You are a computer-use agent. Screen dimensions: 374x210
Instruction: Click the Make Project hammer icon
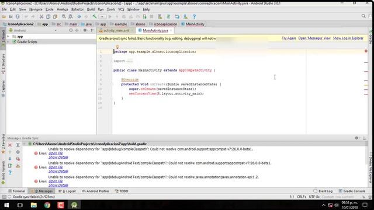(95, 17)
